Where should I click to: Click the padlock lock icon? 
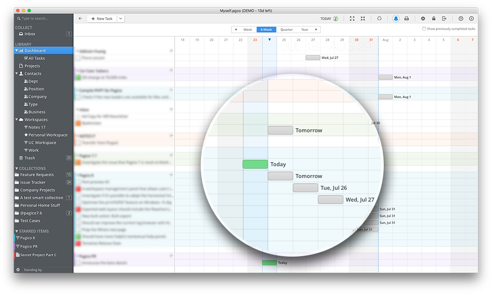433,19
